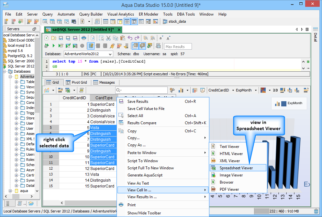Image resolution: width=322 pixels, height=217 pixels.
Task: Toggle the auto-commit database icon in query toolbar
Action: pyautogui.click(x=91, y=46)
